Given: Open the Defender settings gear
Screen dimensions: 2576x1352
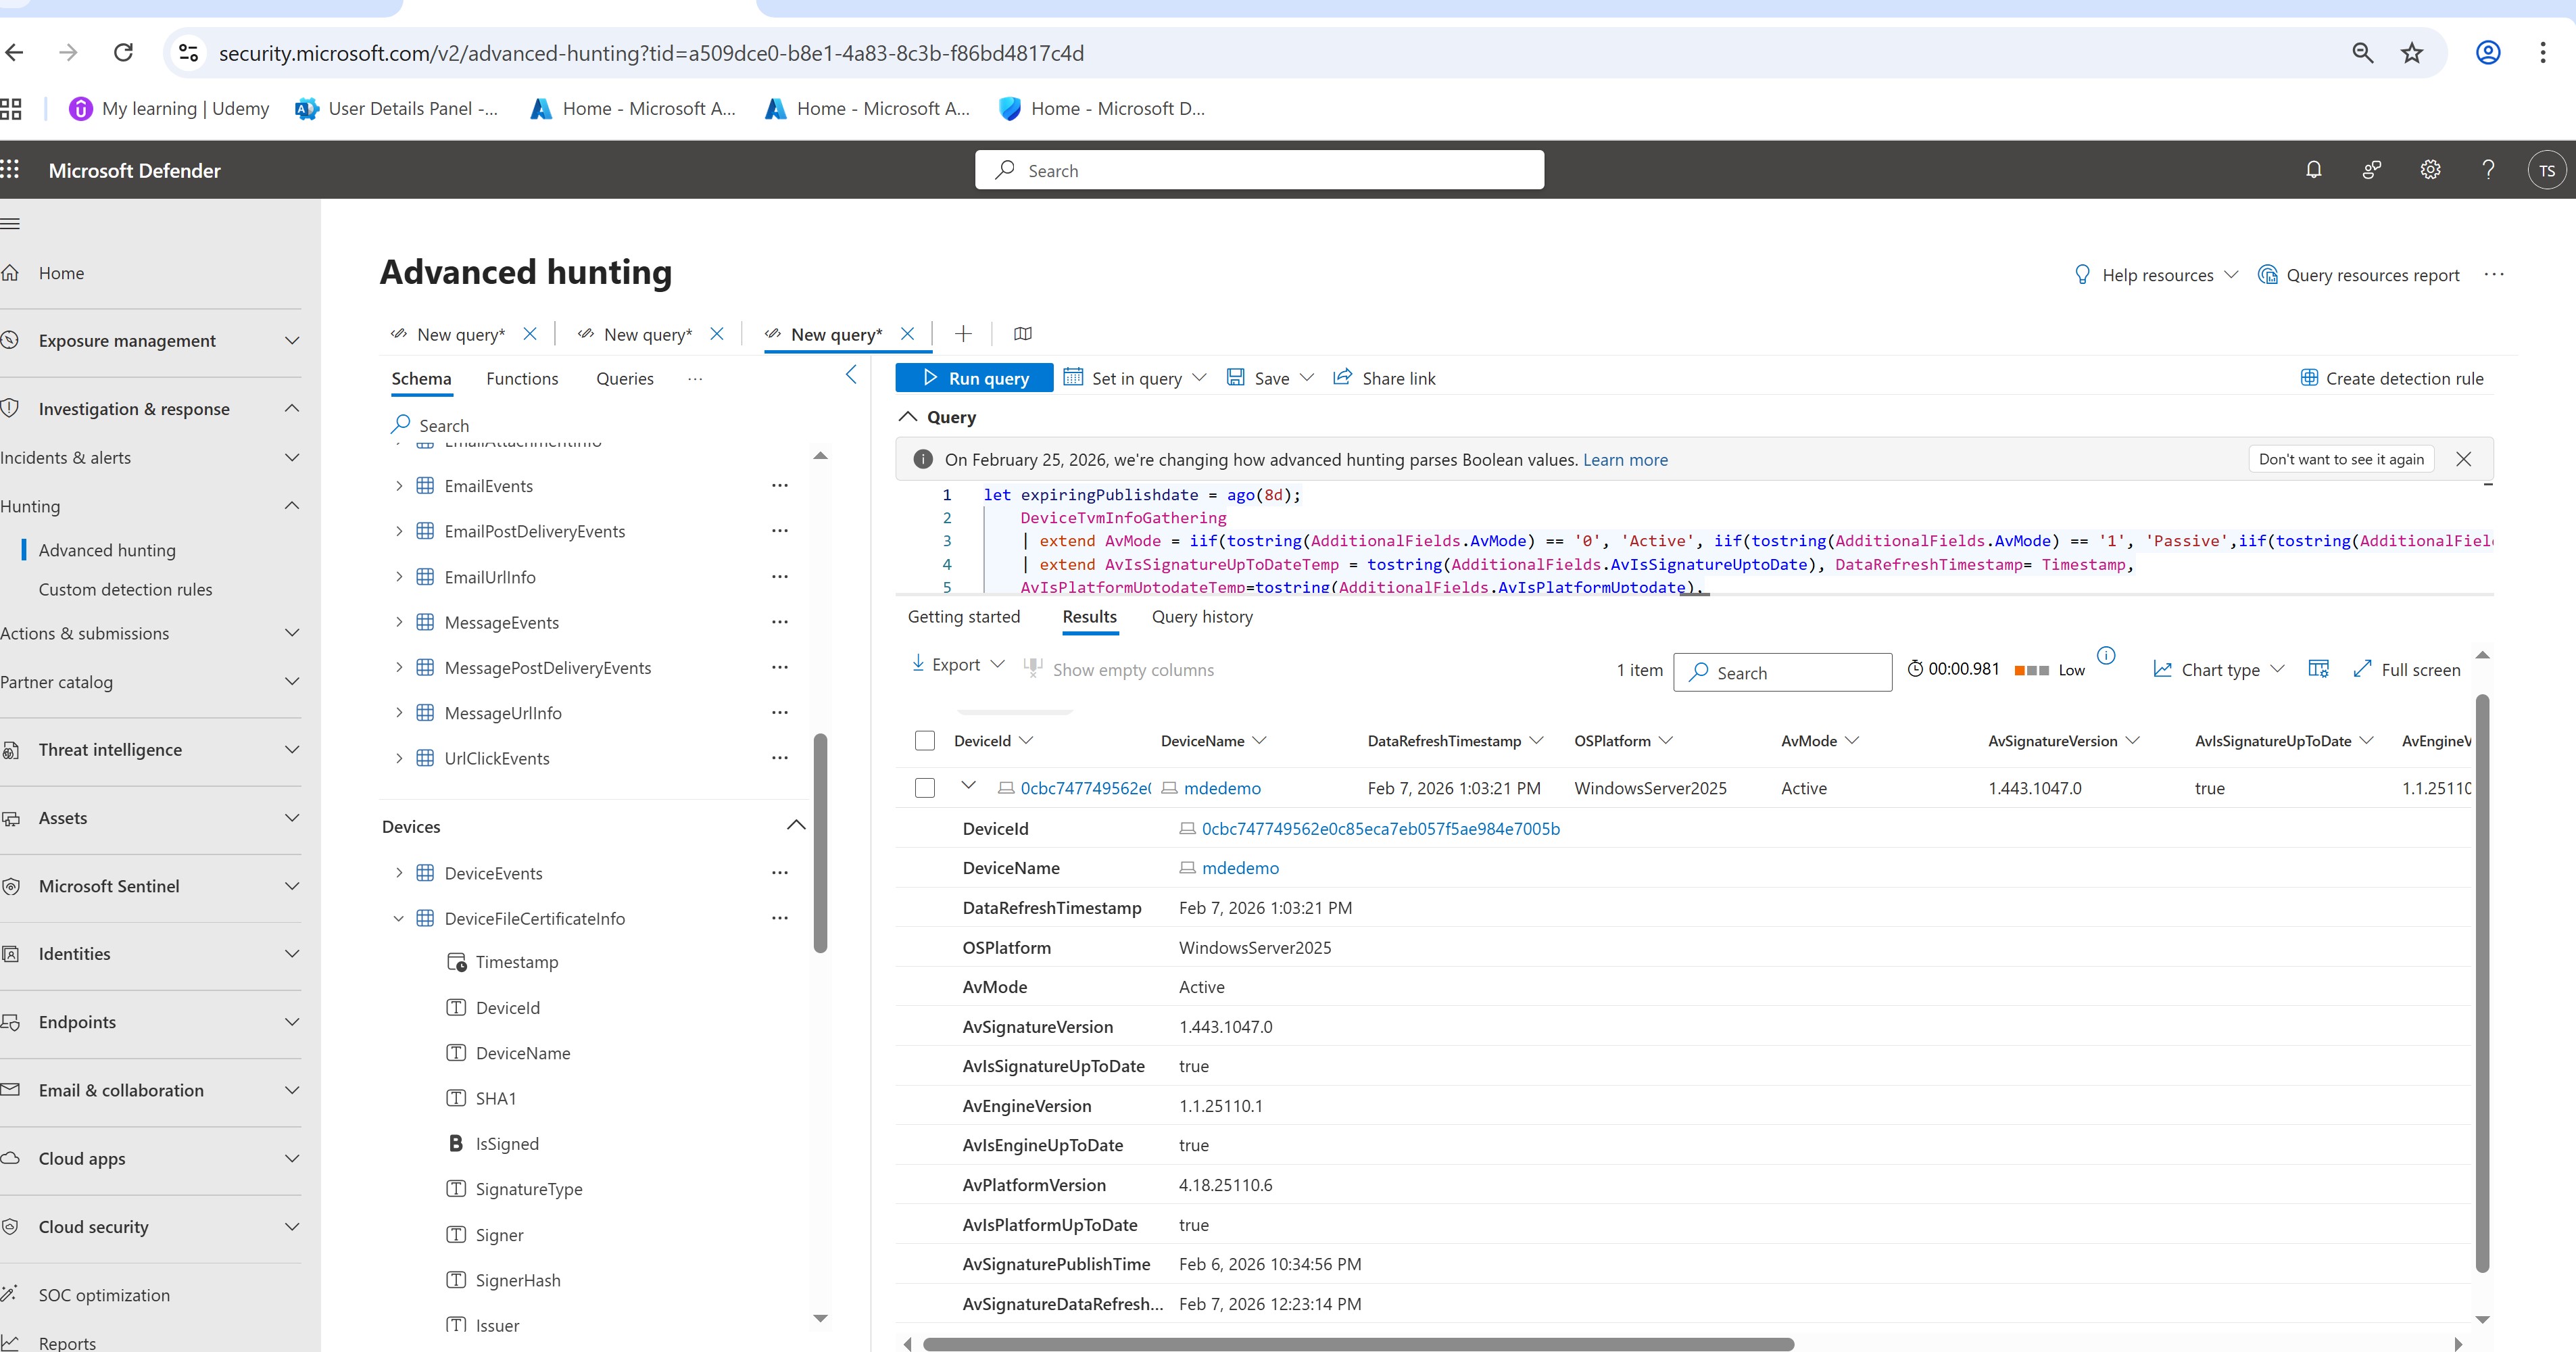Looking at the screenshot, I should [x=2430, y=170].
